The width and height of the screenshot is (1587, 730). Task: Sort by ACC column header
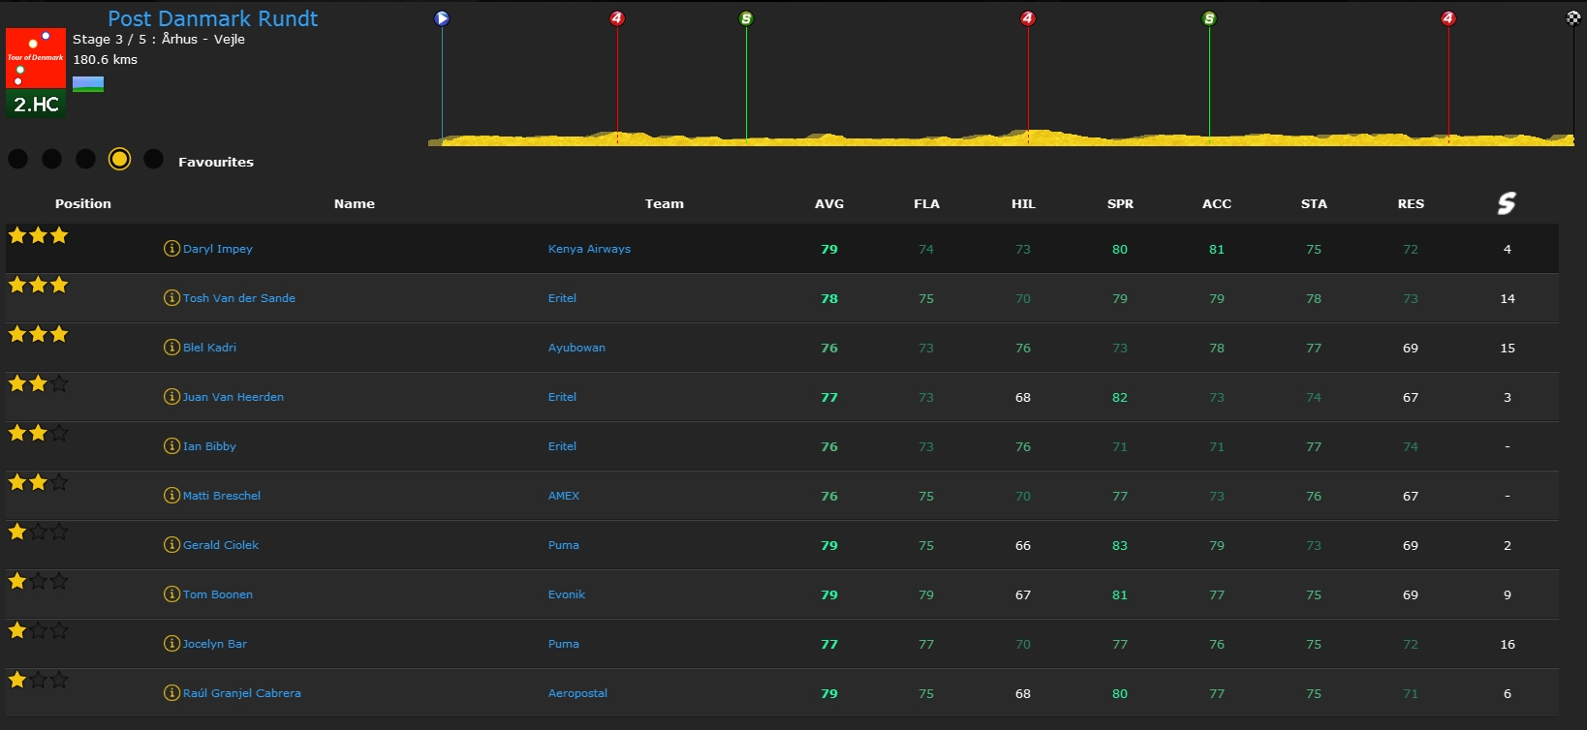point(1217,203)
